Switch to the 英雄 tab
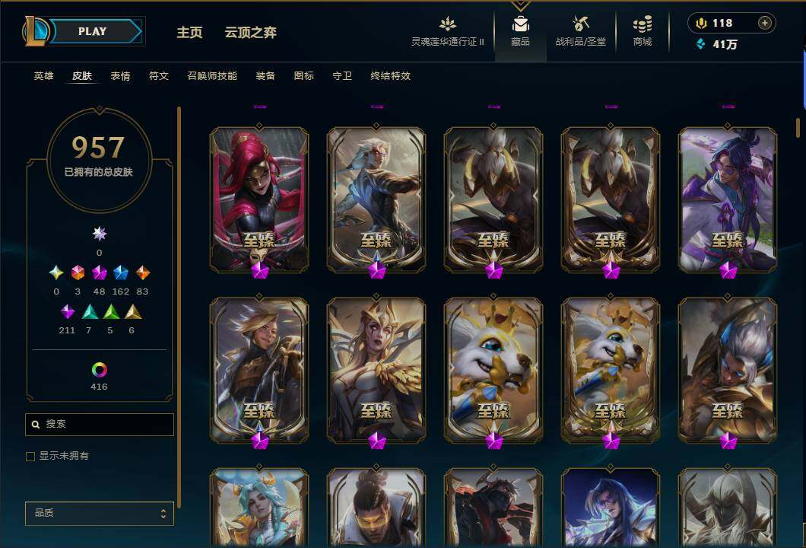Screen dimensions: 806x548 [x=43, y=76]
